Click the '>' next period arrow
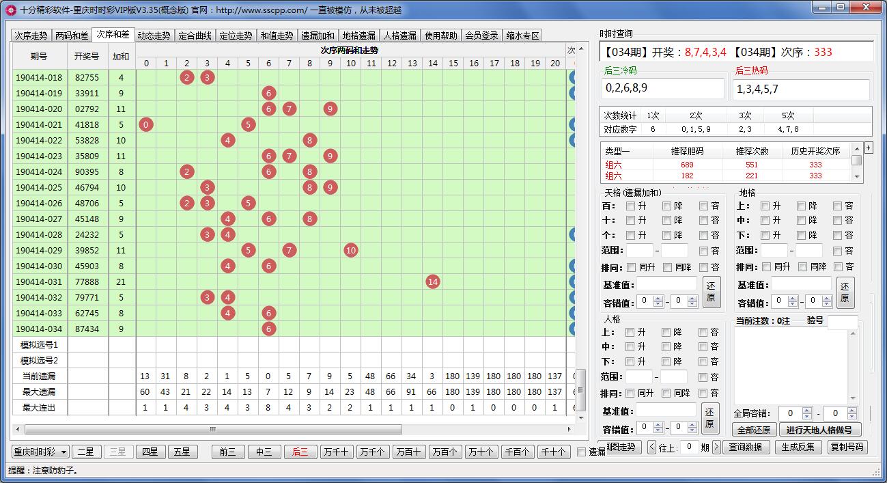 click(716, 447)
